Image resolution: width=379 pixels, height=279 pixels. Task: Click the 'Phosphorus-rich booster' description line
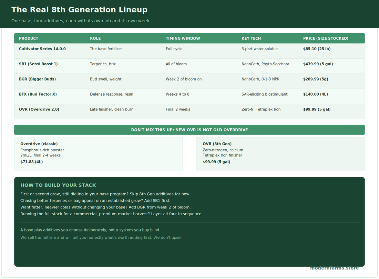coord(42,150)
